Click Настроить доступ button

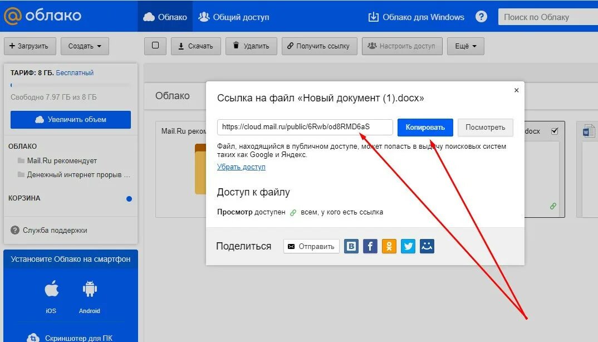[x=402, y=46]
